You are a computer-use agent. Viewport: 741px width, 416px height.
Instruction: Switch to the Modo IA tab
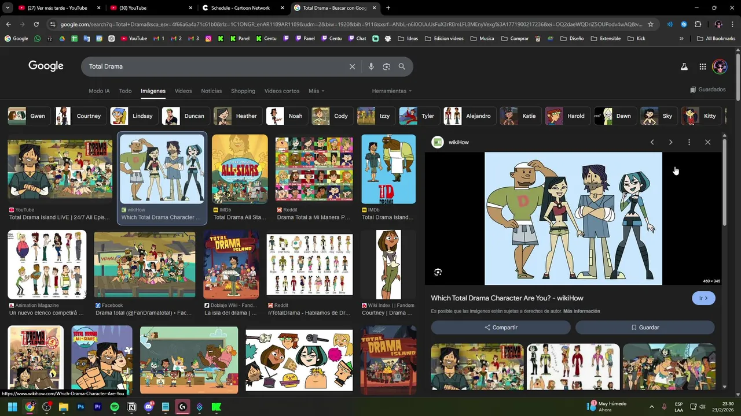(x=99, y=91)
